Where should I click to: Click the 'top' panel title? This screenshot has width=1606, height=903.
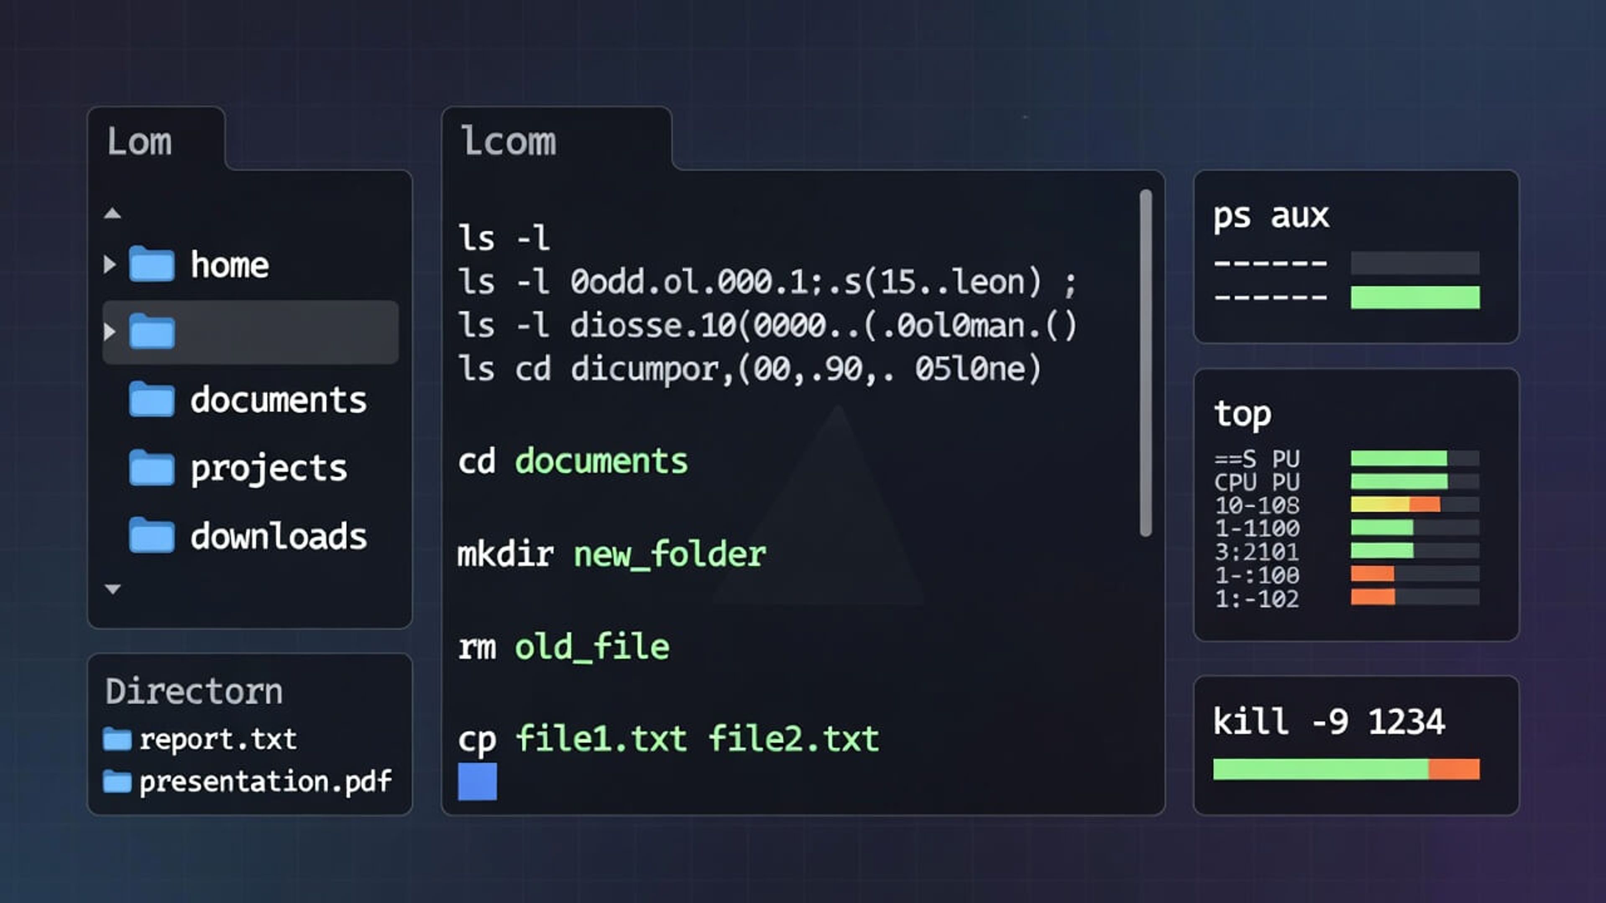[x=1243, y=414]
